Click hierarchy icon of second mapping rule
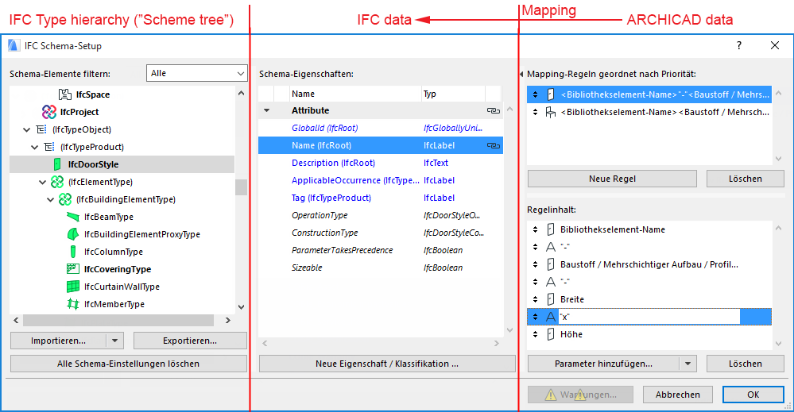 click(x=551, y=112)
